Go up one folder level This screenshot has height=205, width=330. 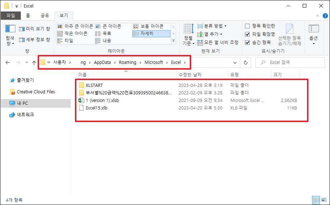[34, 62]
